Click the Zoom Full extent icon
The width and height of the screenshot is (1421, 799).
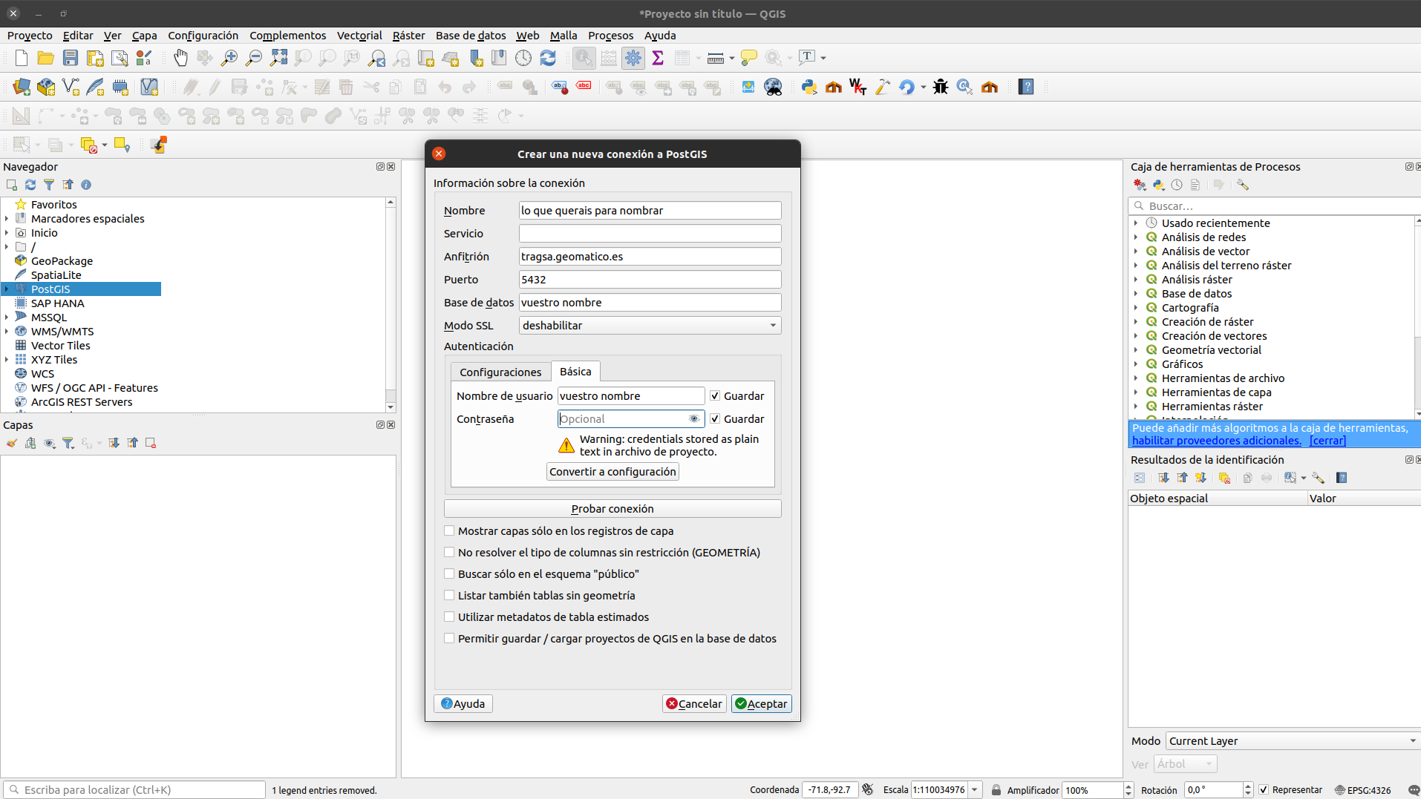278,58
